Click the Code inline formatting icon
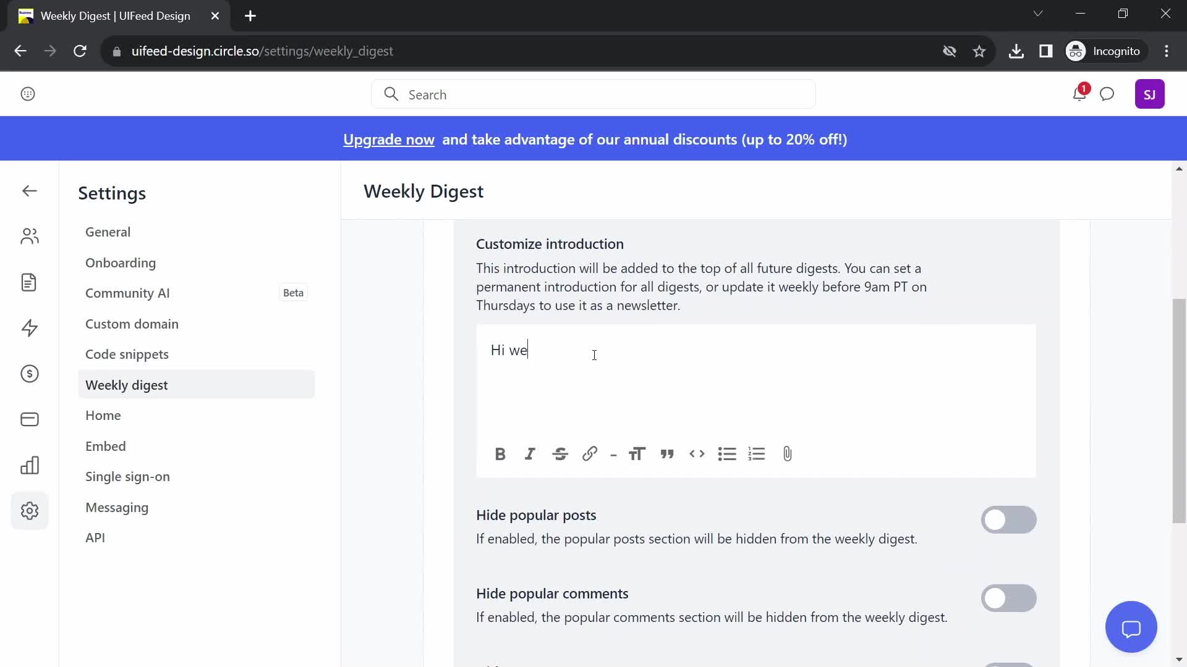This screenshot has width=1187, height=667. tap(699, 455)
